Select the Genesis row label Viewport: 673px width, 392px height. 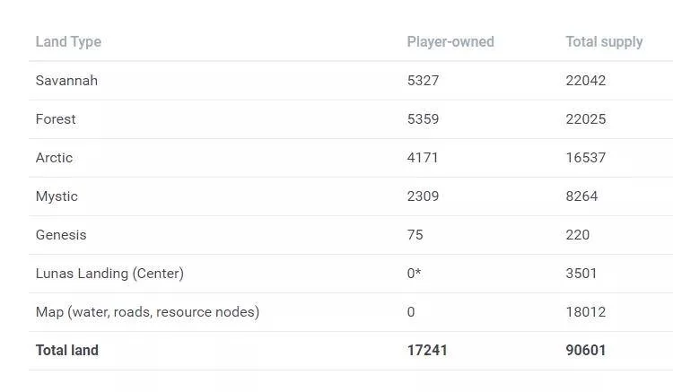tap(61, 235)
